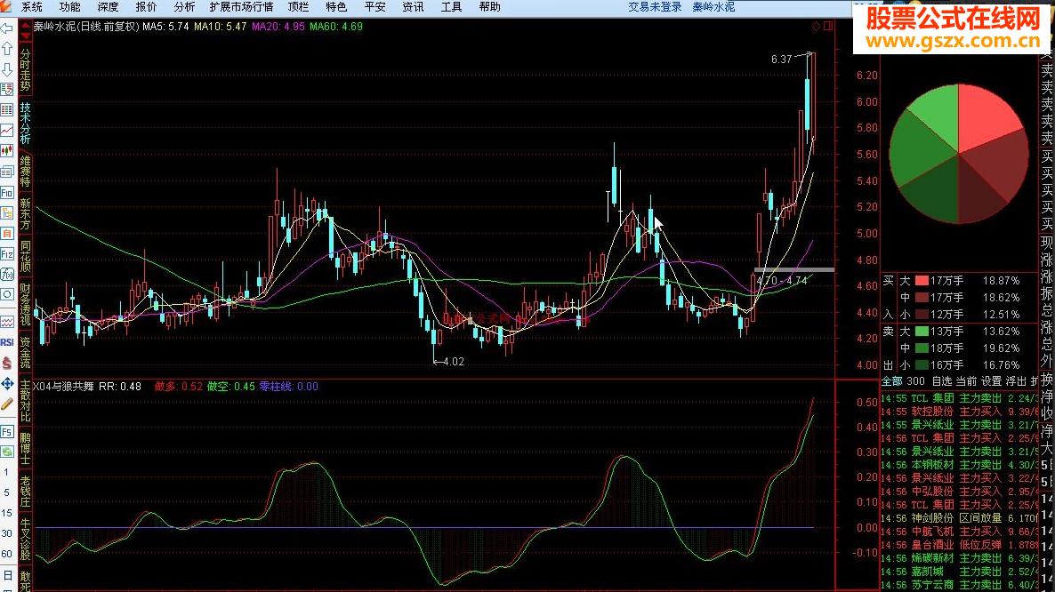Click the red up/down arrows tab scroller
1055x592 pixels.
coord(26,31)
